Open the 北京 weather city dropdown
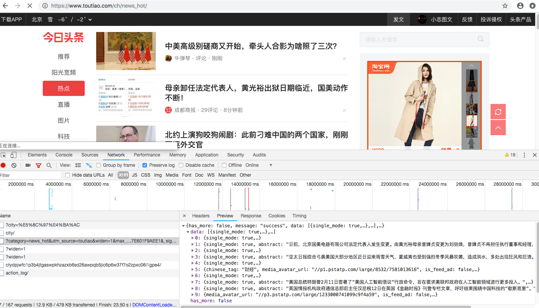 (x=61, y=19)
